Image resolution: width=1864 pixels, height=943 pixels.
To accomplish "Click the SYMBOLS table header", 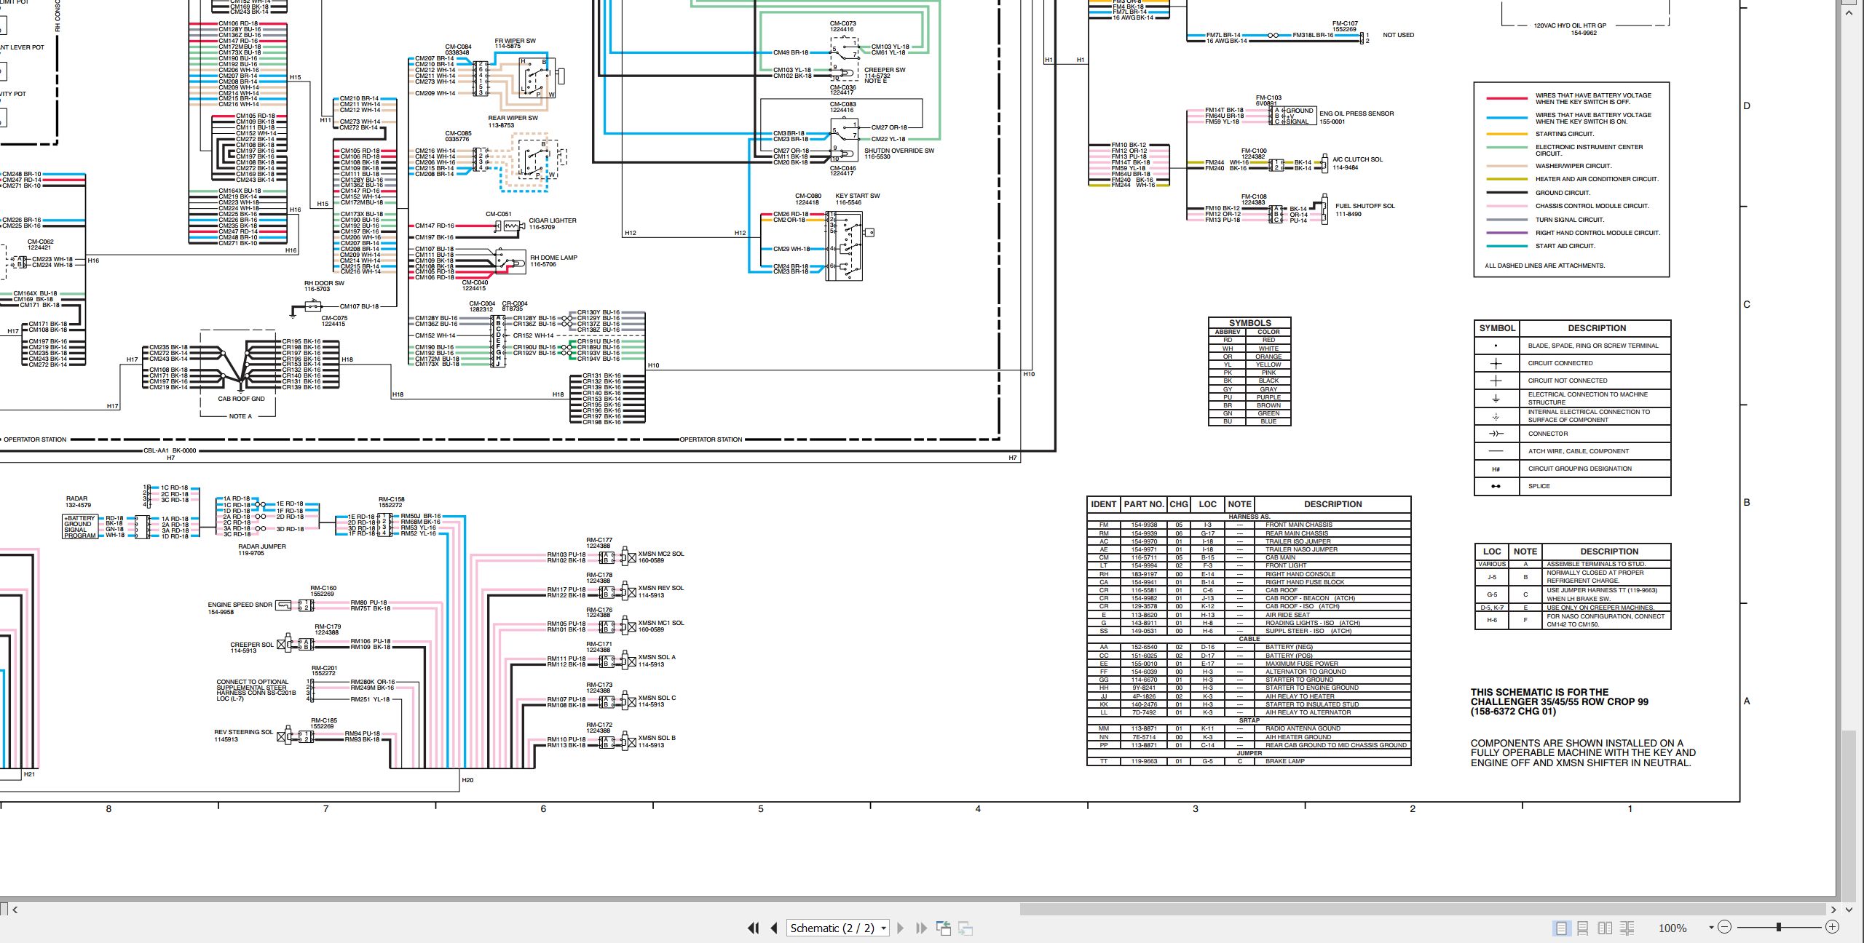I will point(1249,323).
